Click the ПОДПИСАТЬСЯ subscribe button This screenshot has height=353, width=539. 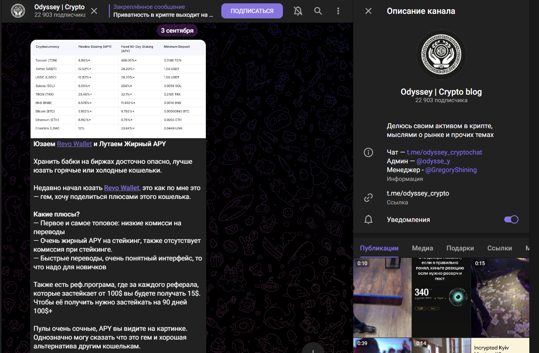pyautogui.click(x=252, y=11)
